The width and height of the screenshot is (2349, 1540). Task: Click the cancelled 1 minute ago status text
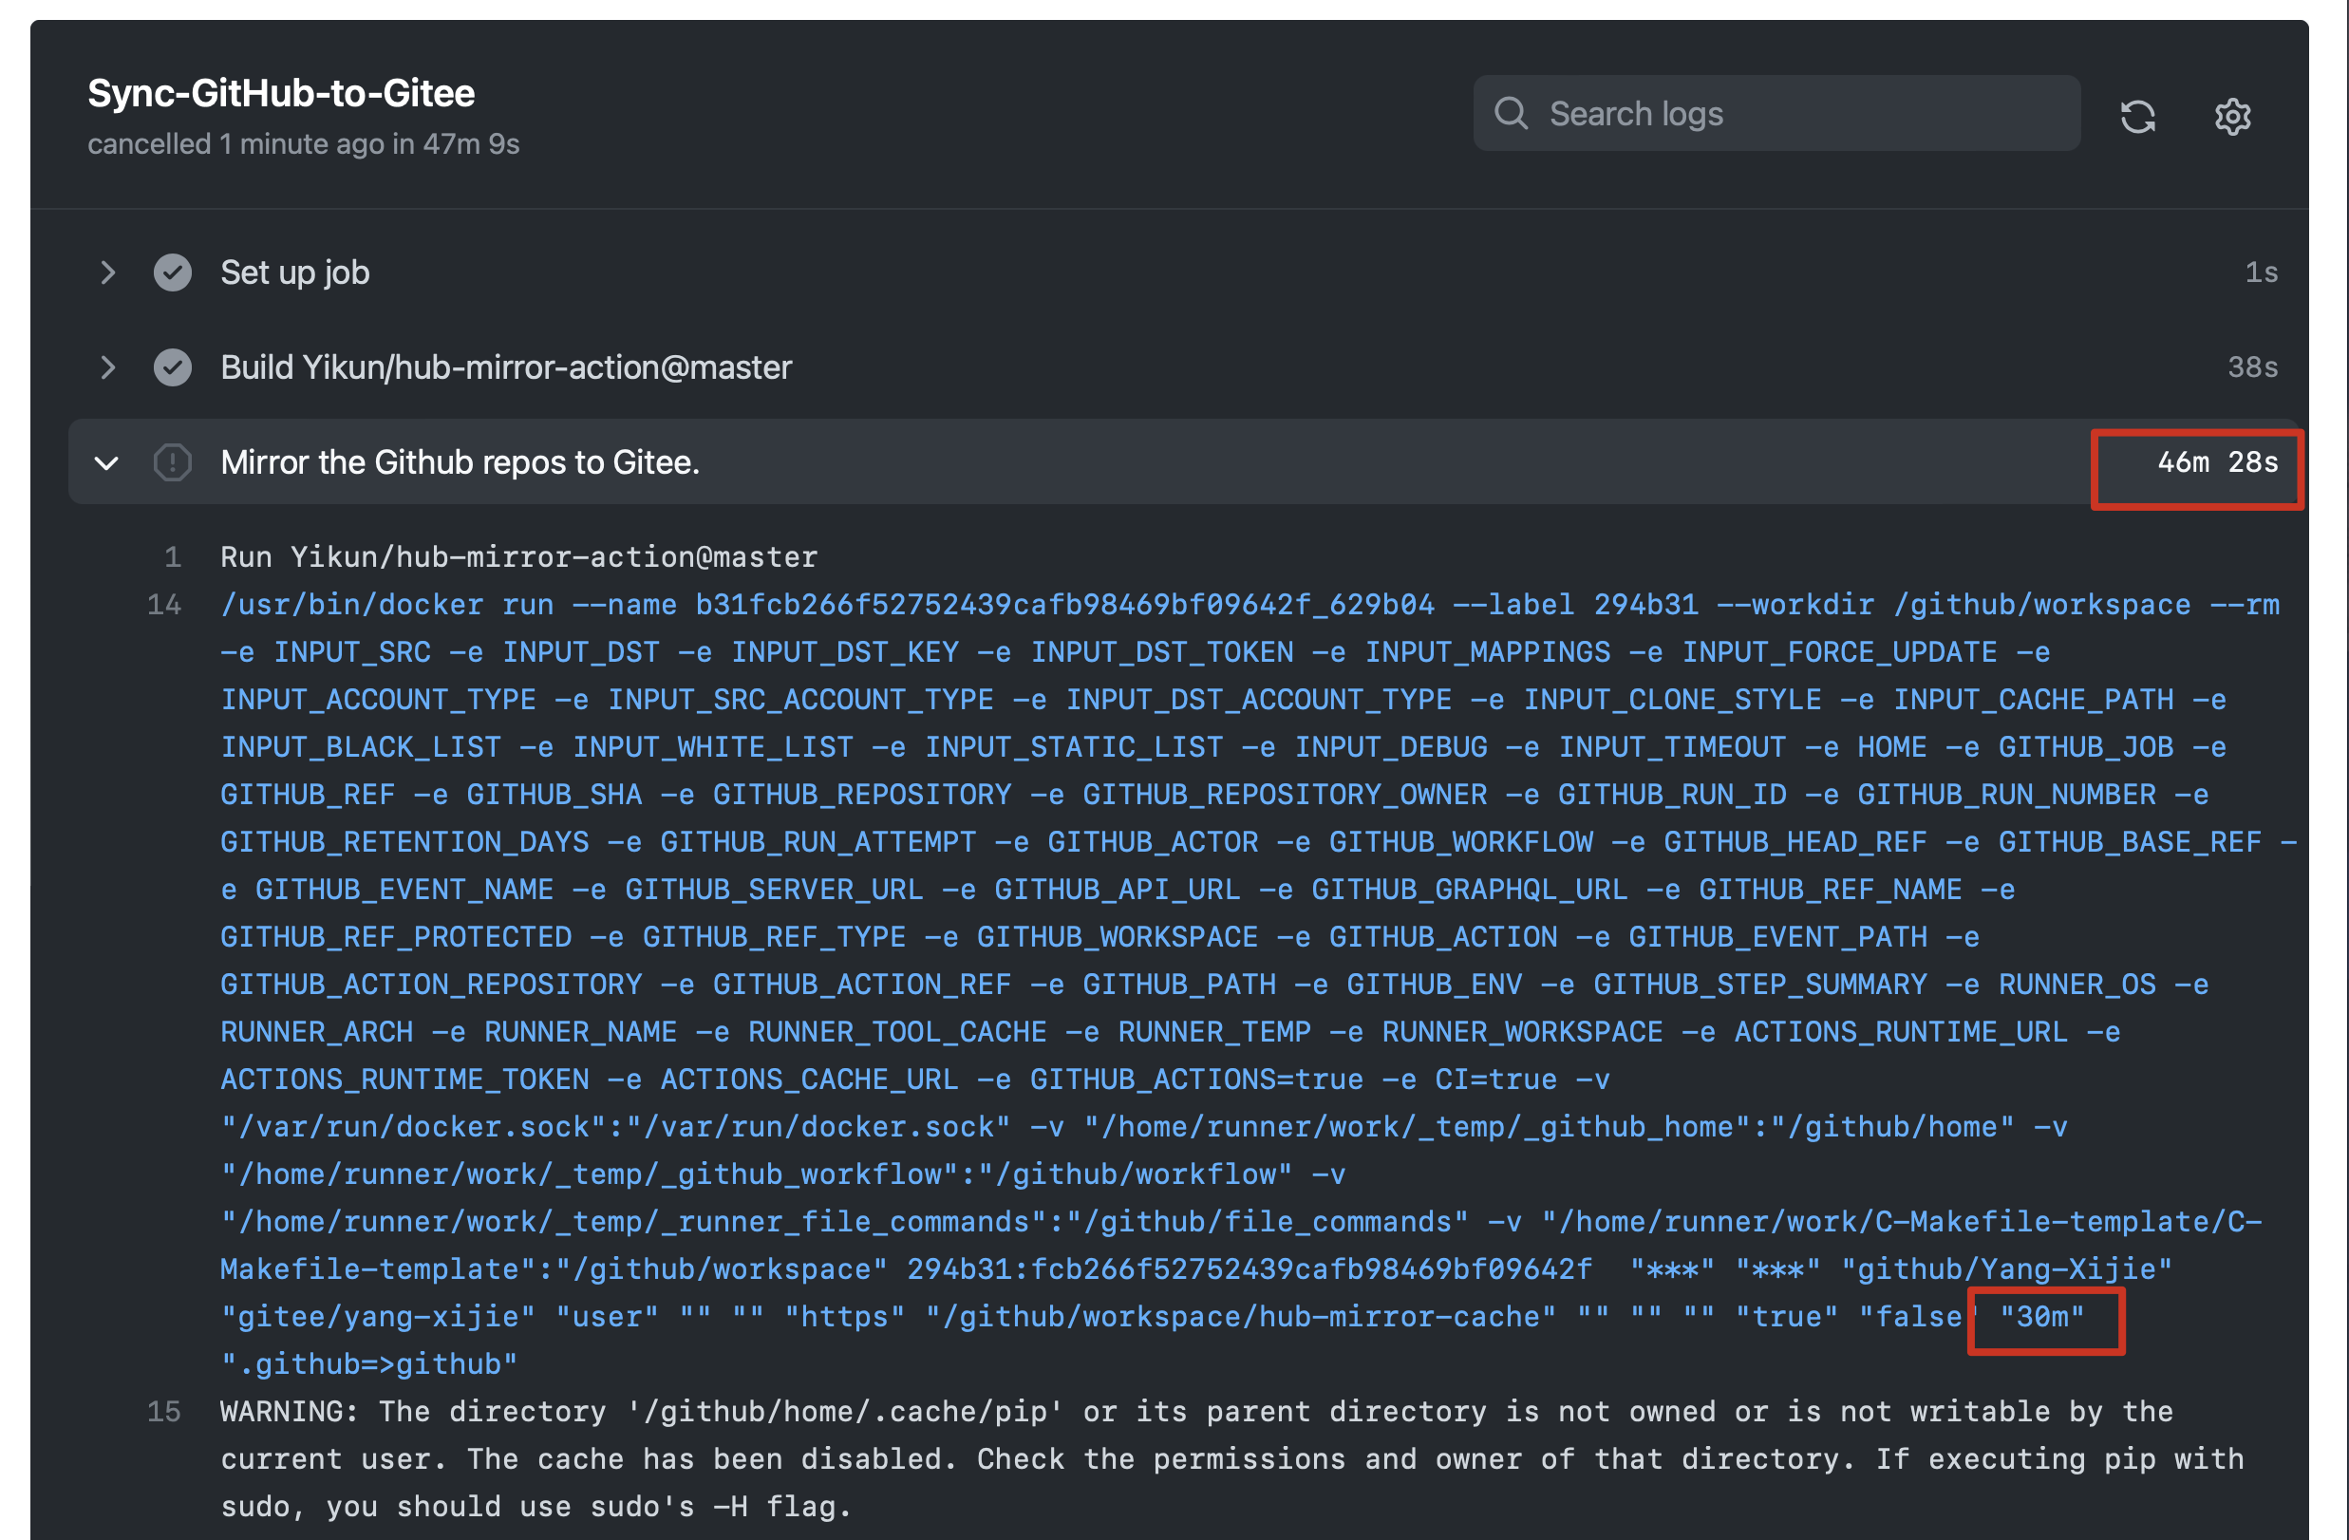coord(303,144)
